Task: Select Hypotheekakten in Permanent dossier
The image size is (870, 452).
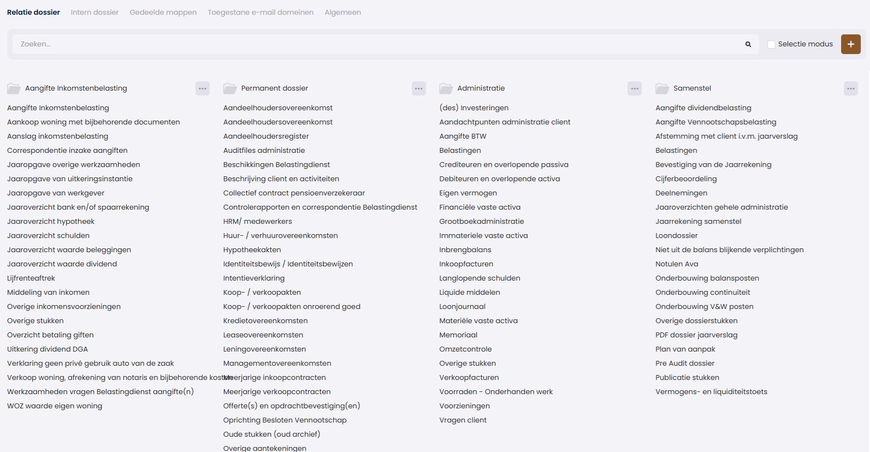Action: point(252,250)
